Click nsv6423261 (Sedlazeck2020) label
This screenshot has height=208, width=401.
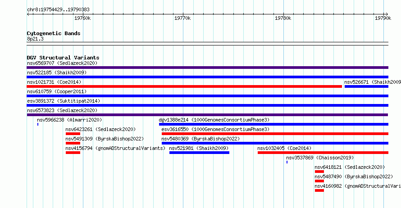100,129
